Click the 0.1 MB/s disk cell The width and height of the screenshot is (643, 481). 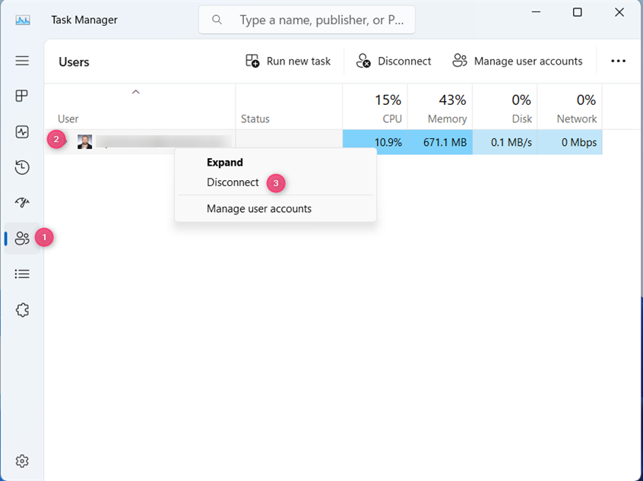(505, 142)
